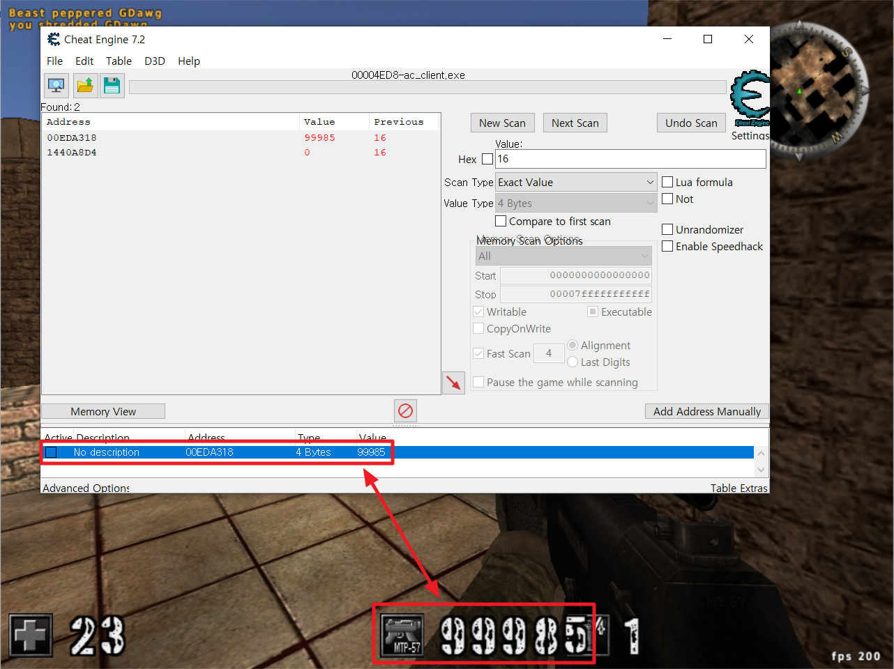Click the Start address field
Viewport: 894px width, 669px height.
[x=576, y=275]
